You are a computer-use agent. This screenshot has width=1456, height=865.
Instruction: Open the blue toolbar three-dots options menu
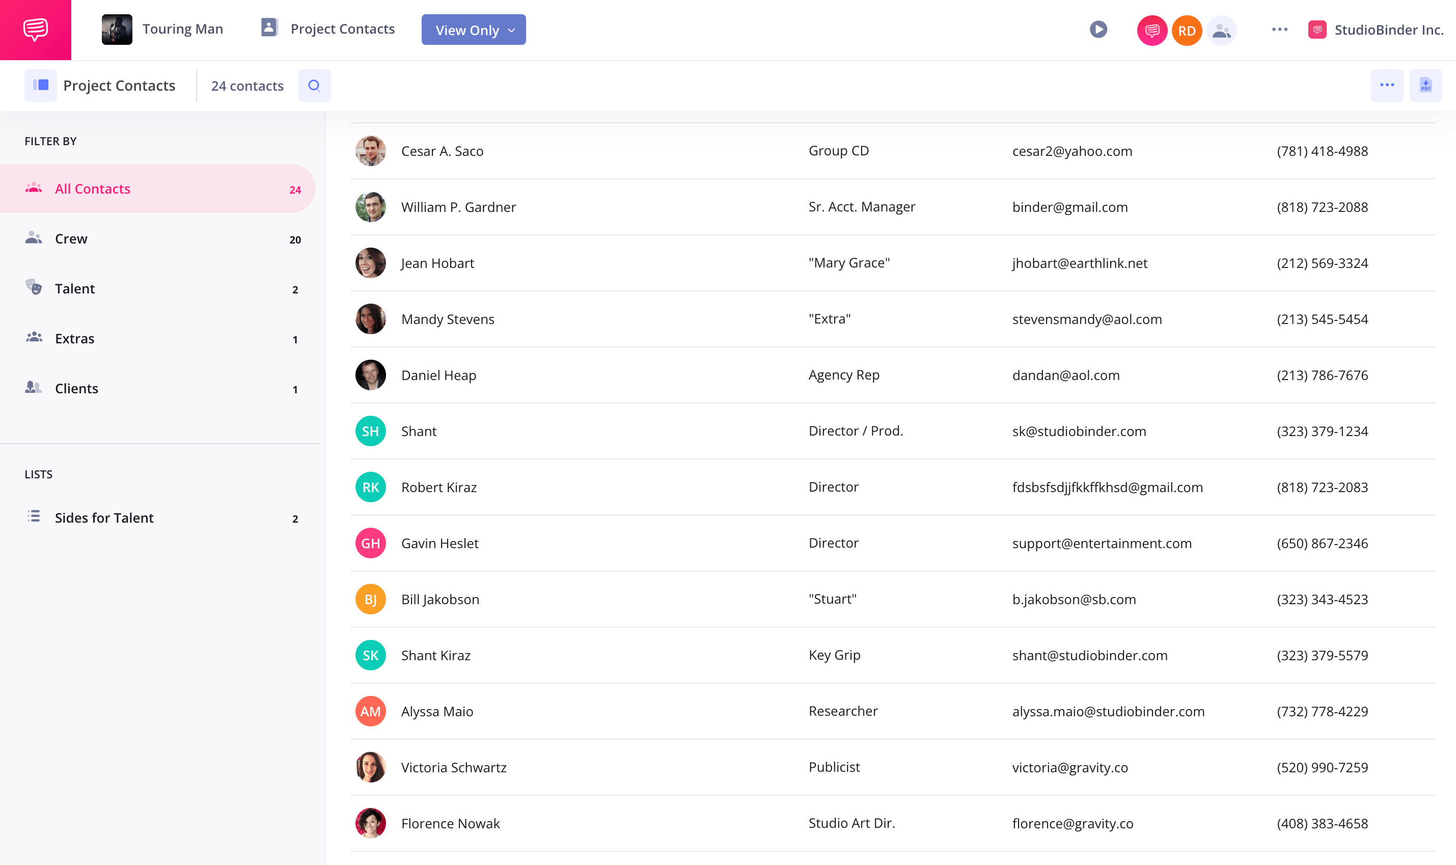tap(1387, 86)
